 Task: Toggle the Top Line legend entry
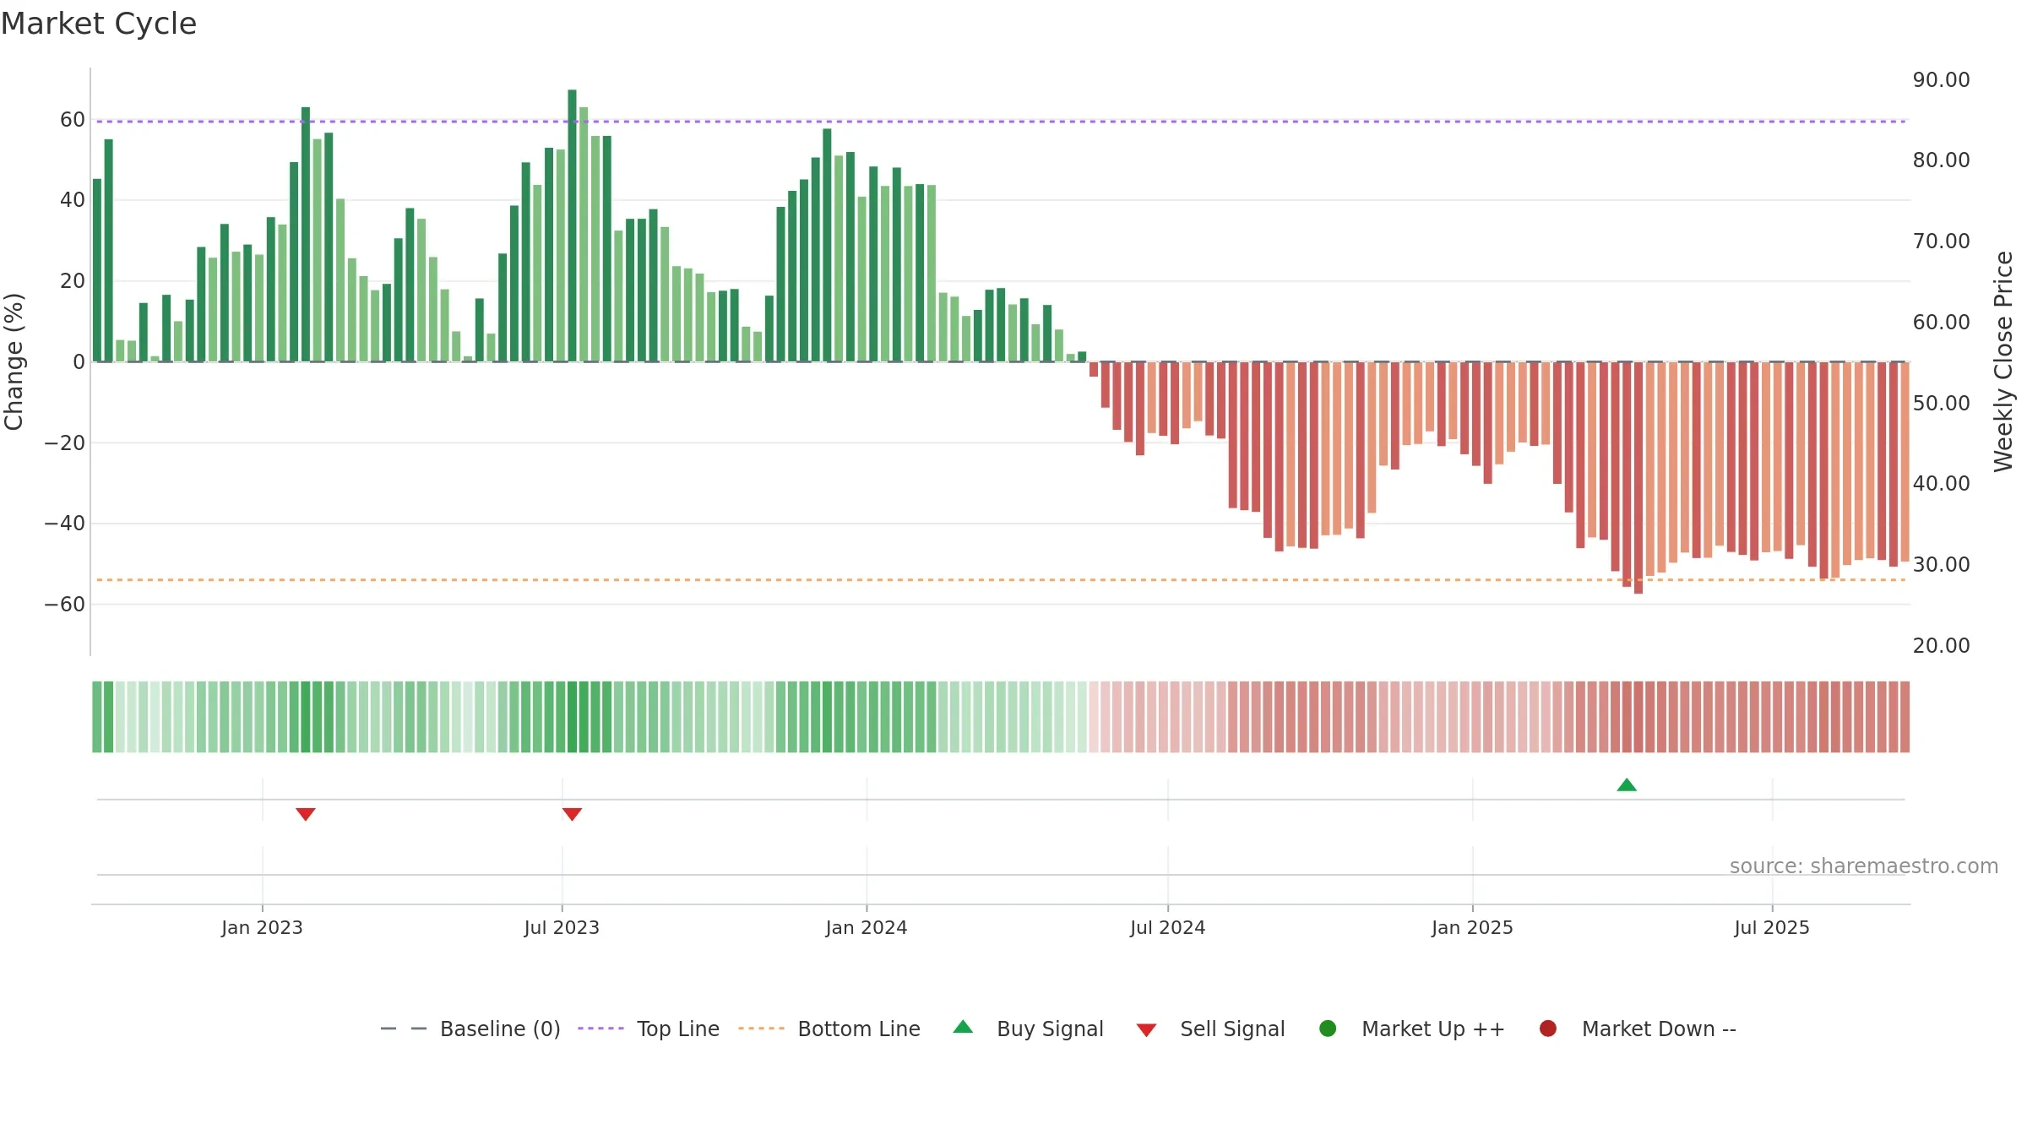pyautogui.click(x=649, y=1029)
